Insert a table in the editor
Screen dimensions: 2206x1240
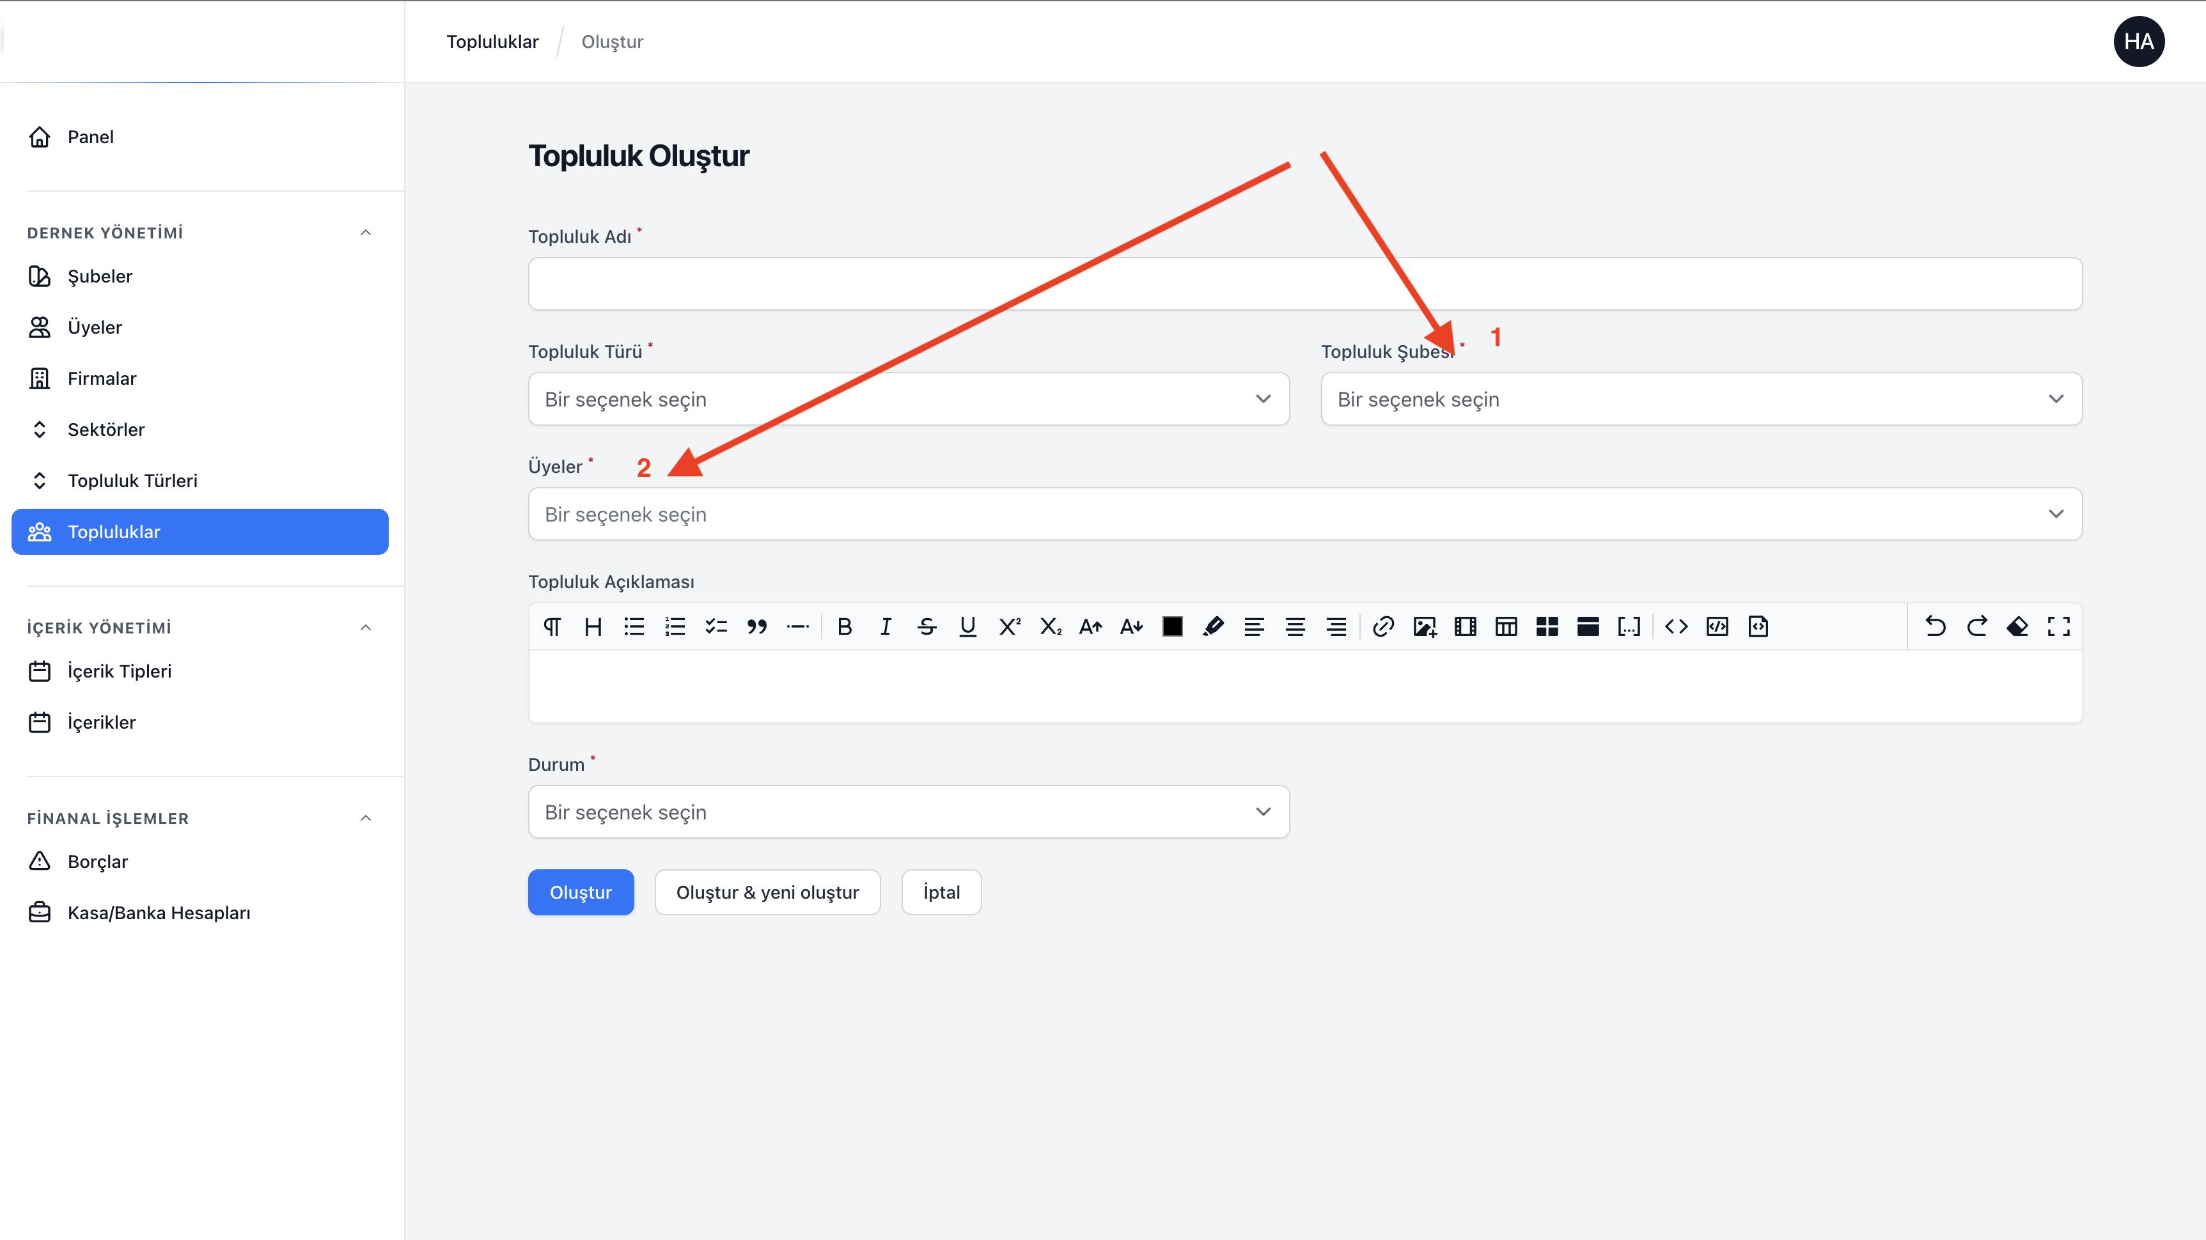click(x=1506, y=626)
